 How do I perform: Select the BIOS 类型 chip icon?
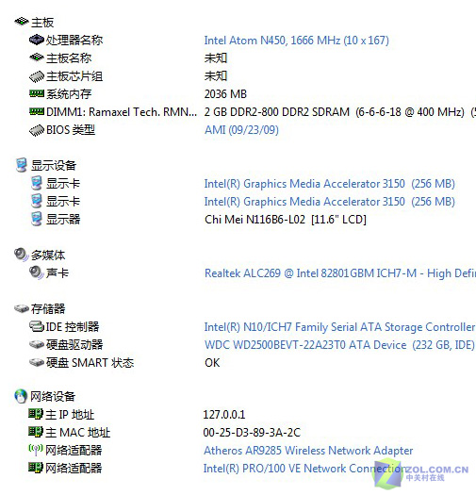click(37, 130)
